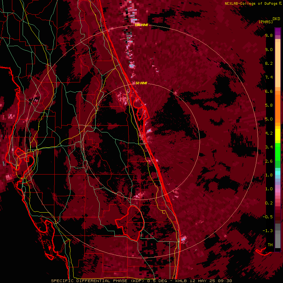Click the 100 NMI range ring label

click(x=141, y=25)
